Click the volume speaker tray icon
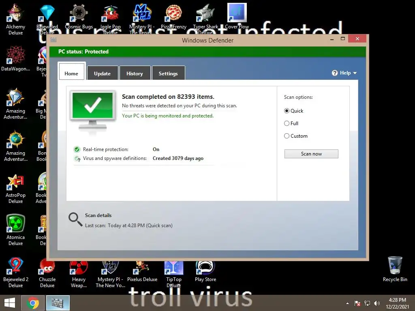Screen dimensions: 415x311 click(376, 303)
